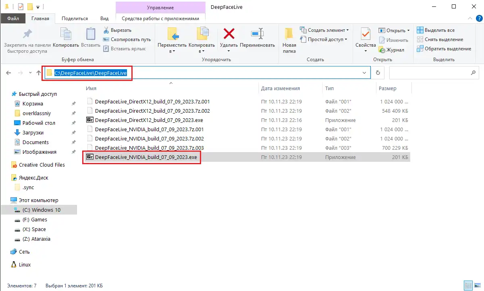Click Изменить edit command

click(x=394, y=40)
